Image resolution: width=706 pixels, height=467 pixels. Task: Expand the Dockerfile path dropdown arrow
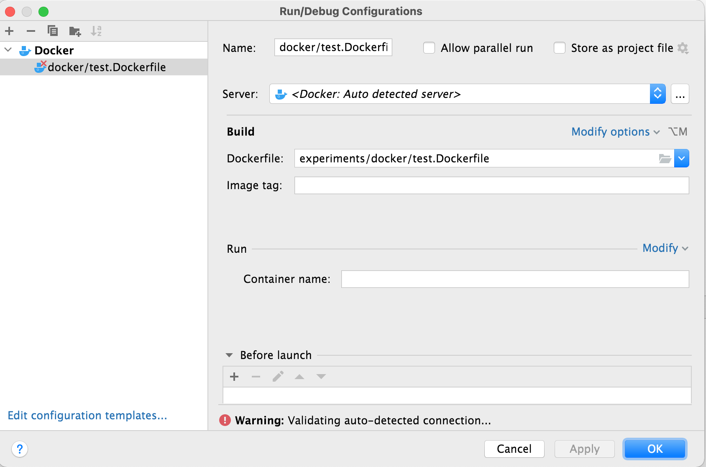[x=681, y=159]
